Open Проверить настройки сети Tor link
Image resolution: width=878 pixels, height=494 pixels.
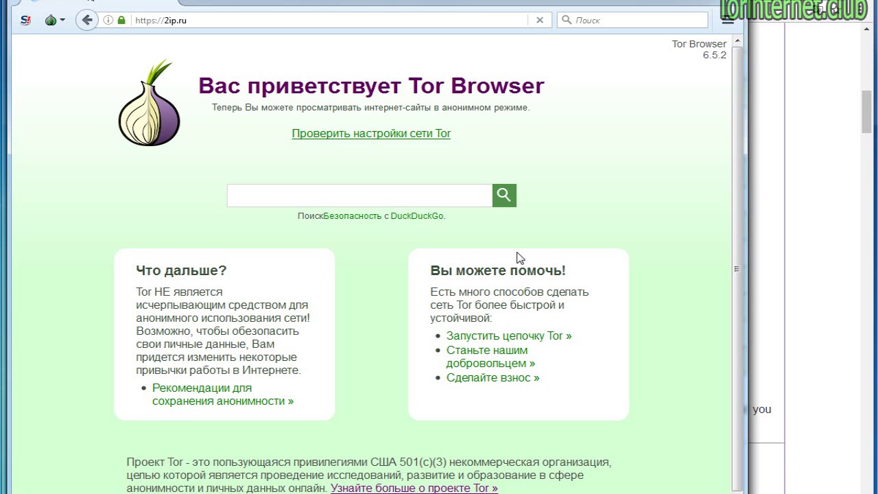coord(371,133)
